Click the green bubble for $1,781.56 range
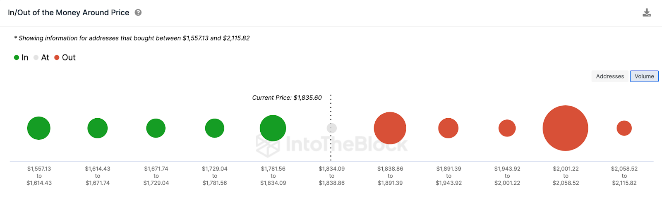This screenshot has height=198, width=662. (x=273, y=128)
